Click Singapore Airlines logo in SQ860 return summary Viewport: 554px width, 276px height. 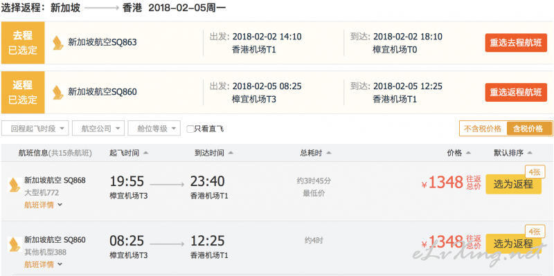58,92
